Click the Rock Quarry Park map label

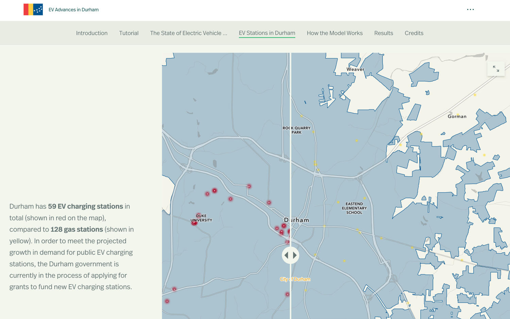[296, 130]
